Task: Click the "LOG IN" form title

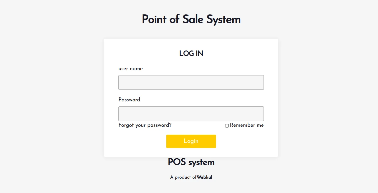Action: click(x=191, y=53)
